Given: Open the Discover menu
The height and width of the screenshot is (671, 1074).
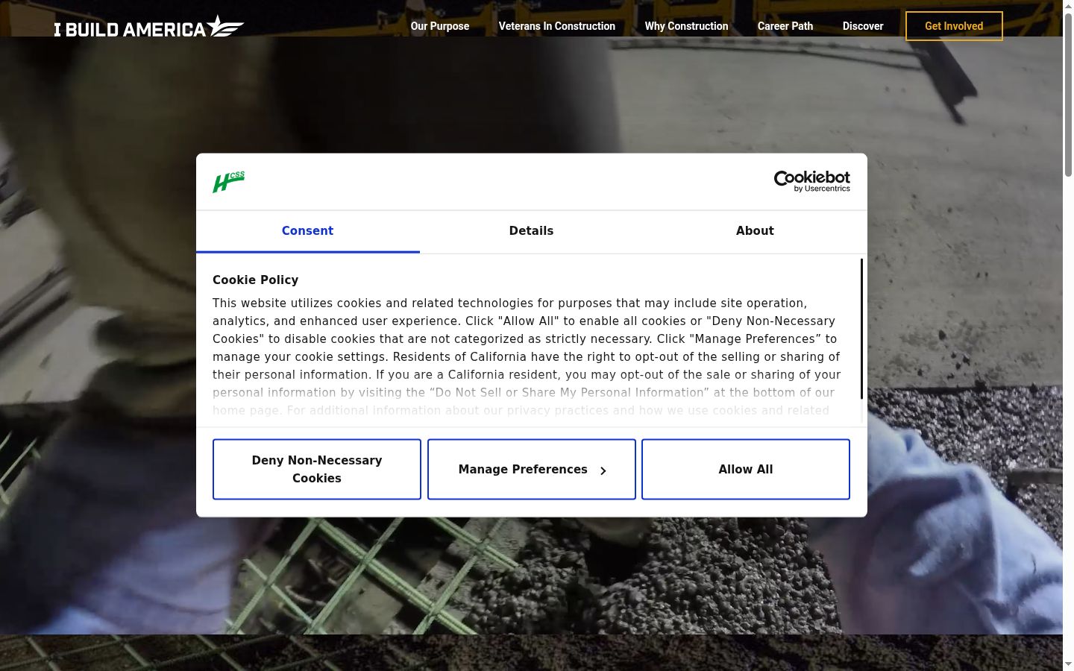Looking at the screenshot, I should click(x=863, y=26).
